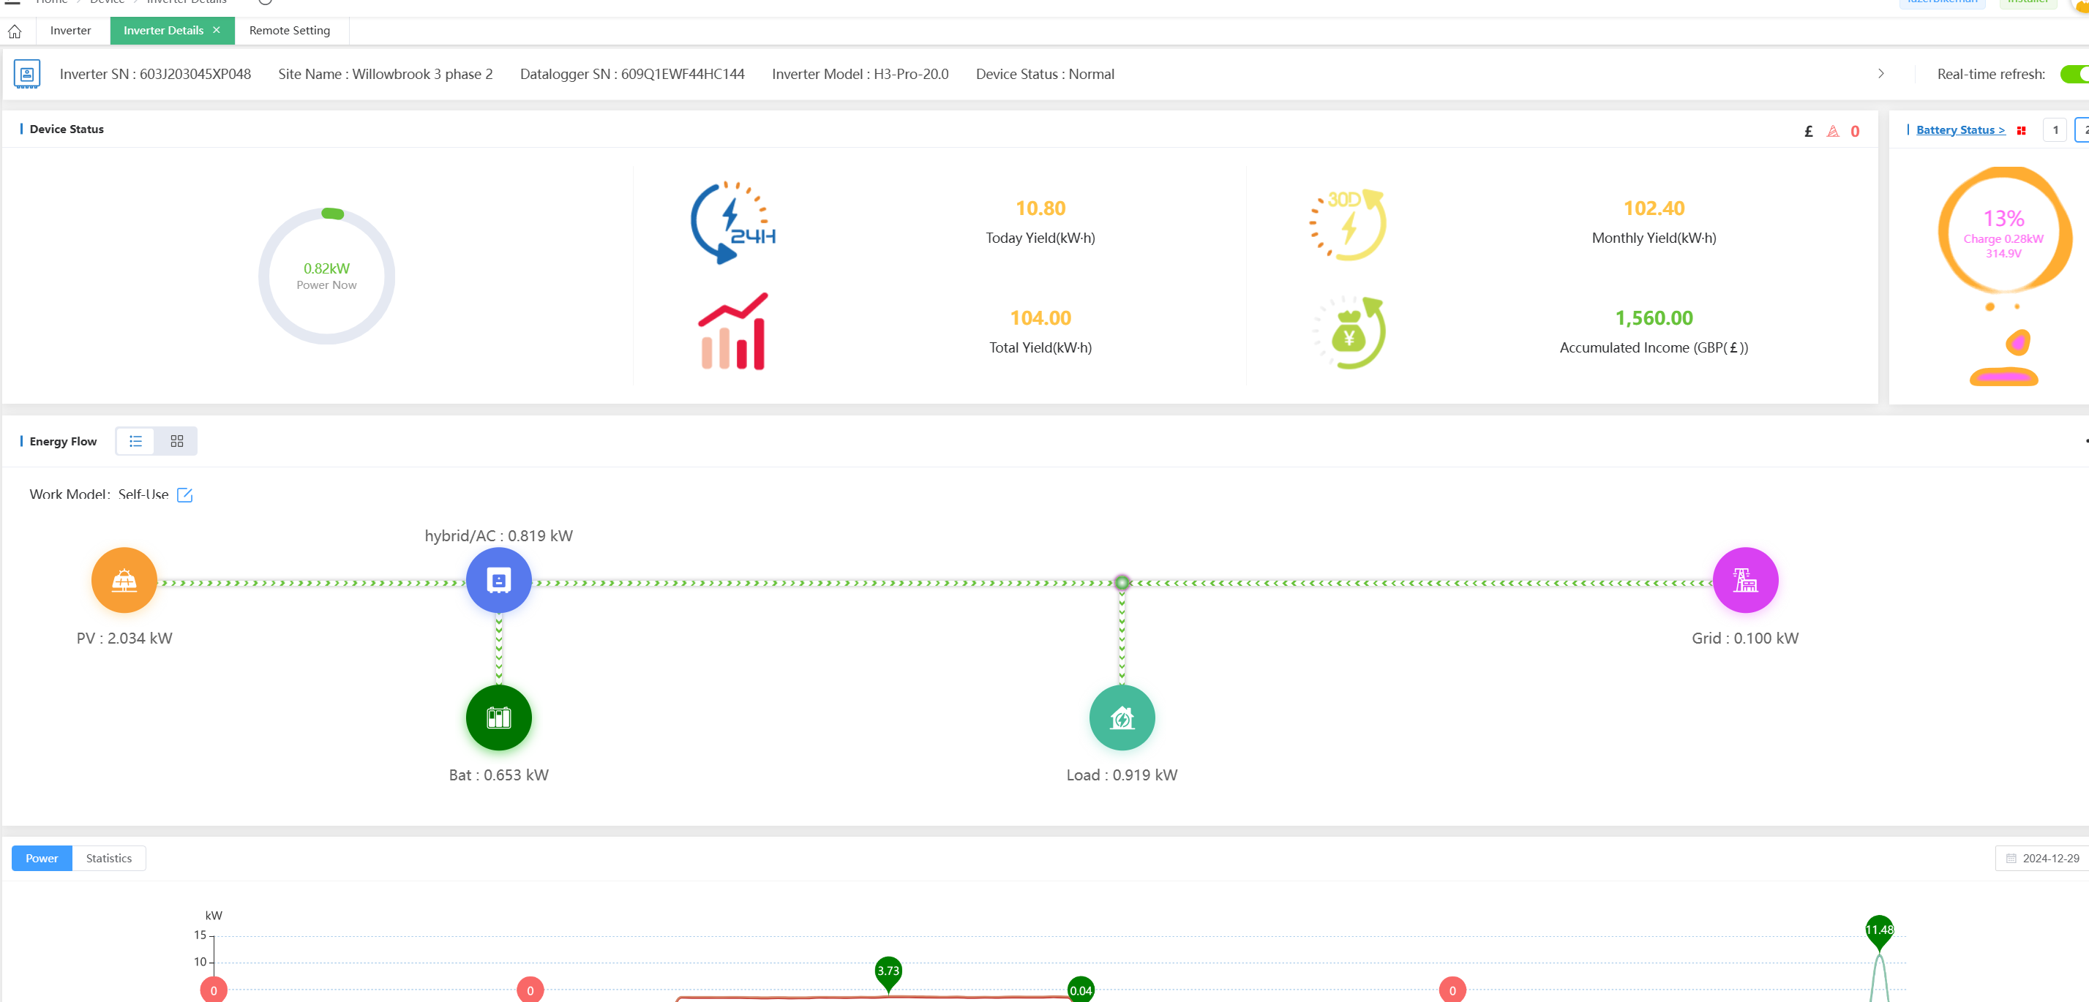Click the pound currency icon
This screenshot has width=2089, height=1002.
[1809, 132]
